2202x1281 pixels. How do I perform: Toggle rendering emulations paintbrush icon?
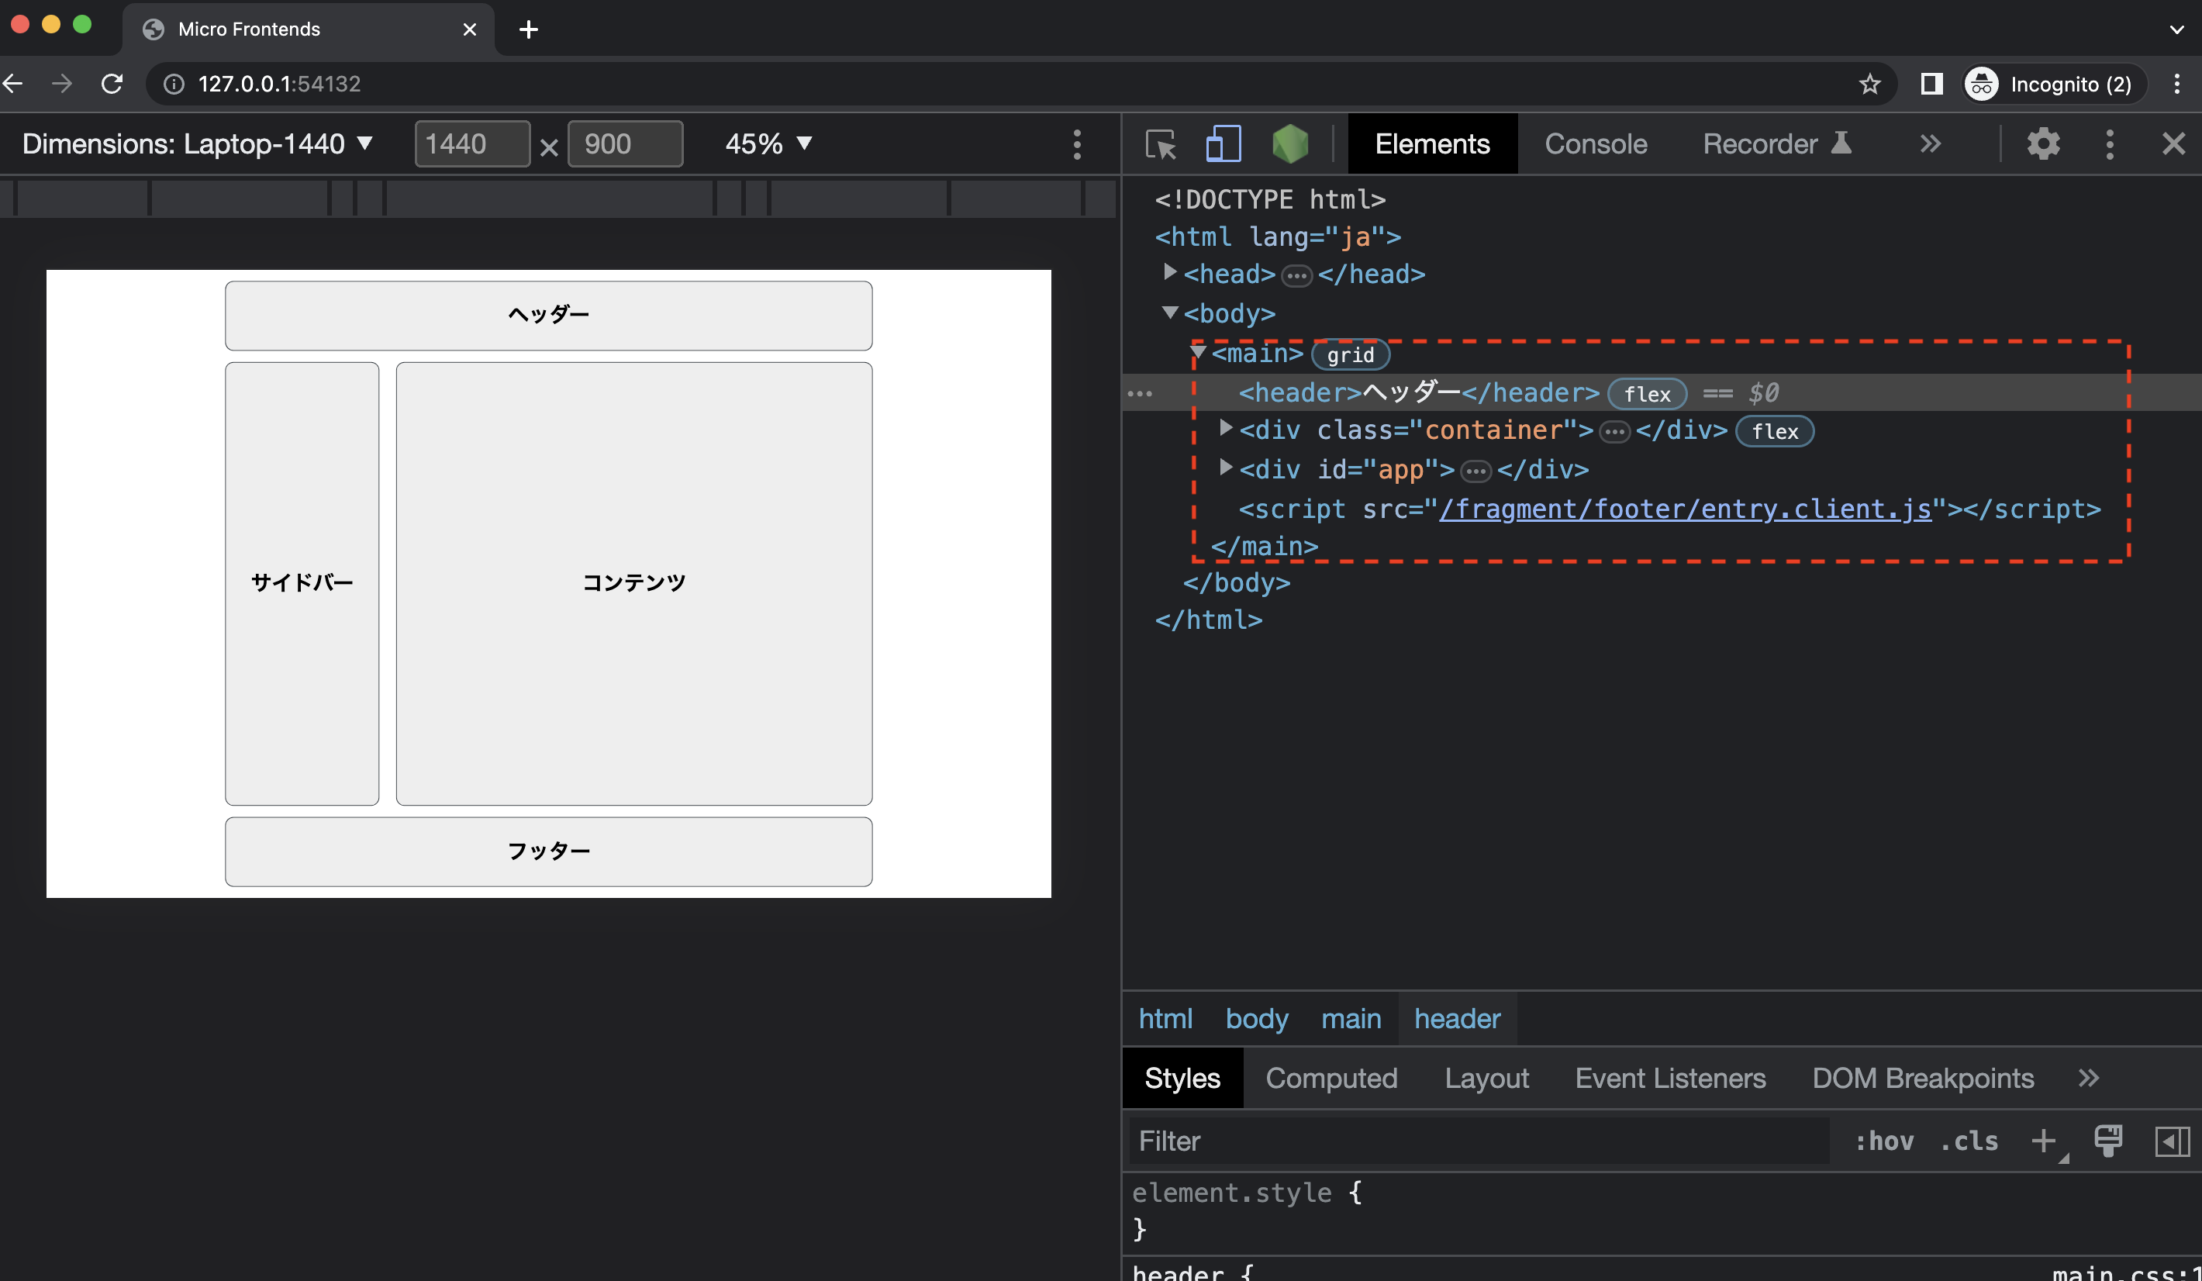point(2108,1141)
